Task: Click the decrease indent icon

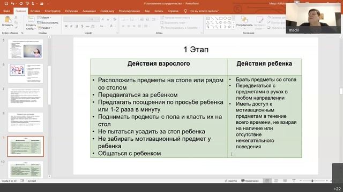Action: coord(141,19)
